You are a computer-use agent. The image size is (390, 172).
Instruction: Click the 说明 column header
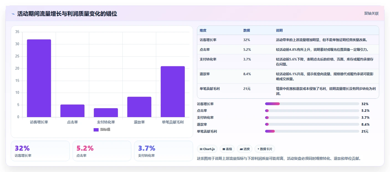pyautogui.click(x=279, y=31)
